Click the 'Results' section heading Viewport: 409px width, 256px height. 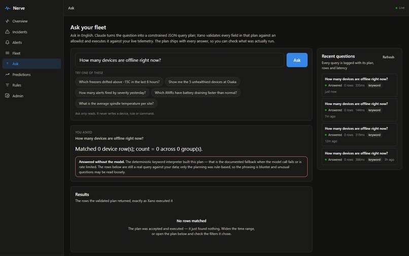click(82, 195)
